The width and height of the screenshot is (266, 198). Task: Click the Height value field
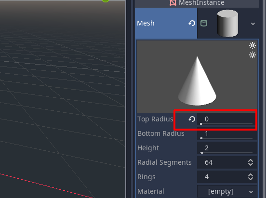pyautogui.click(x=227, y=148)
